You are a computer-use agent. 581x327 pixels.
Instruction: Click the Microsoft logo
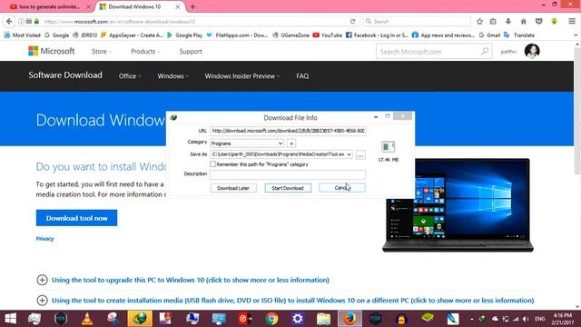point(52,51)
